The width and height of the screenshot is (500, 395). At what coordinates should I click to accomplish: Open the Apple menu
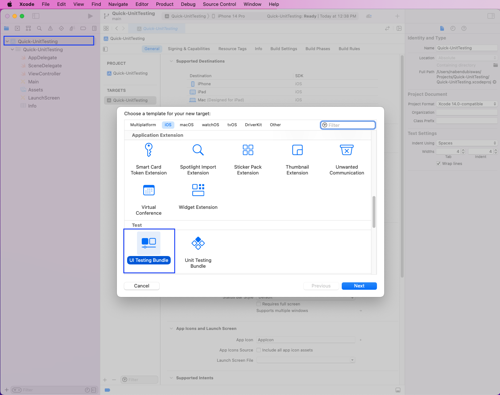pos(10,4)
